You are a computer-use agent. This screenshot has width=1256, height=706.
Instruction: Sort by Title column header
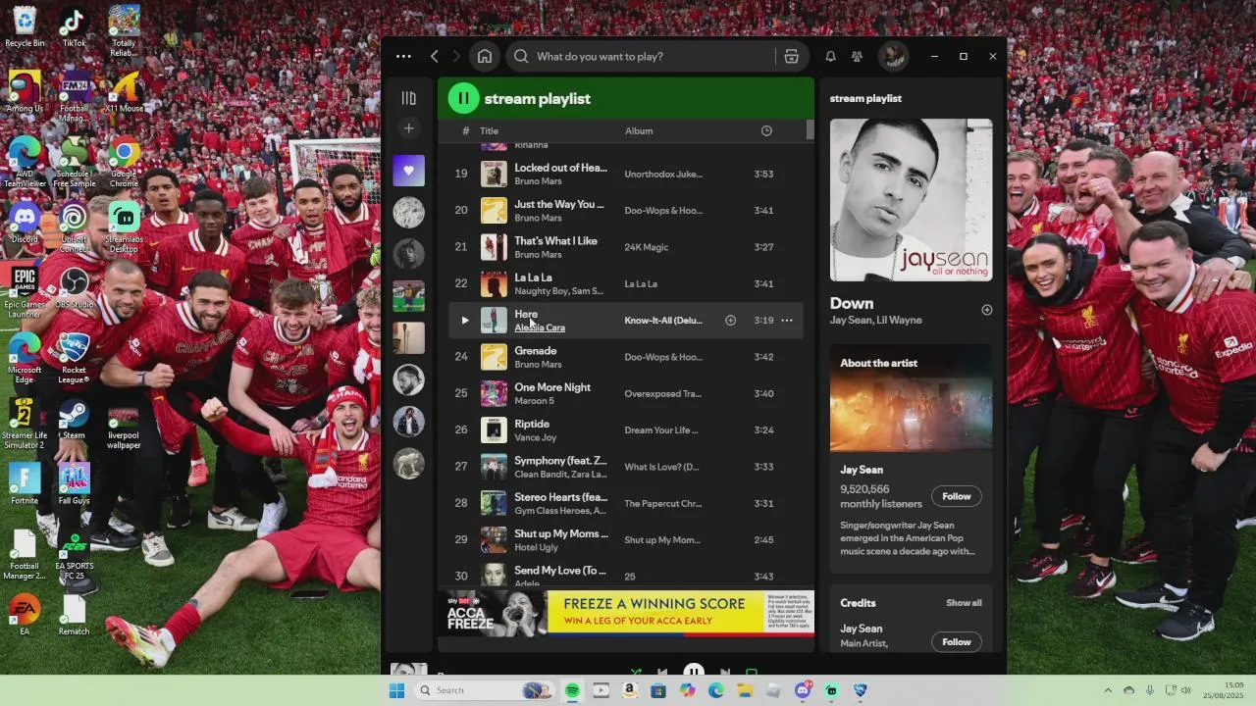click(489, 130)
